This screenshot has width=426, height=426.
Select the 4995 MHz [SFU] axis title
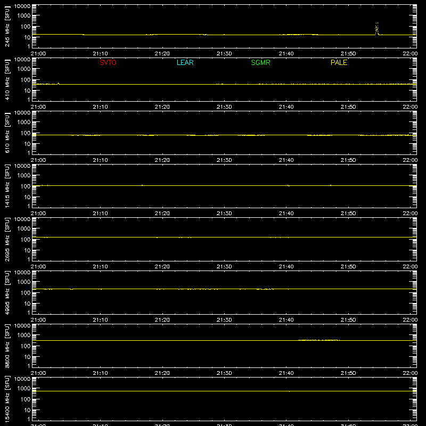pos(7,292)
